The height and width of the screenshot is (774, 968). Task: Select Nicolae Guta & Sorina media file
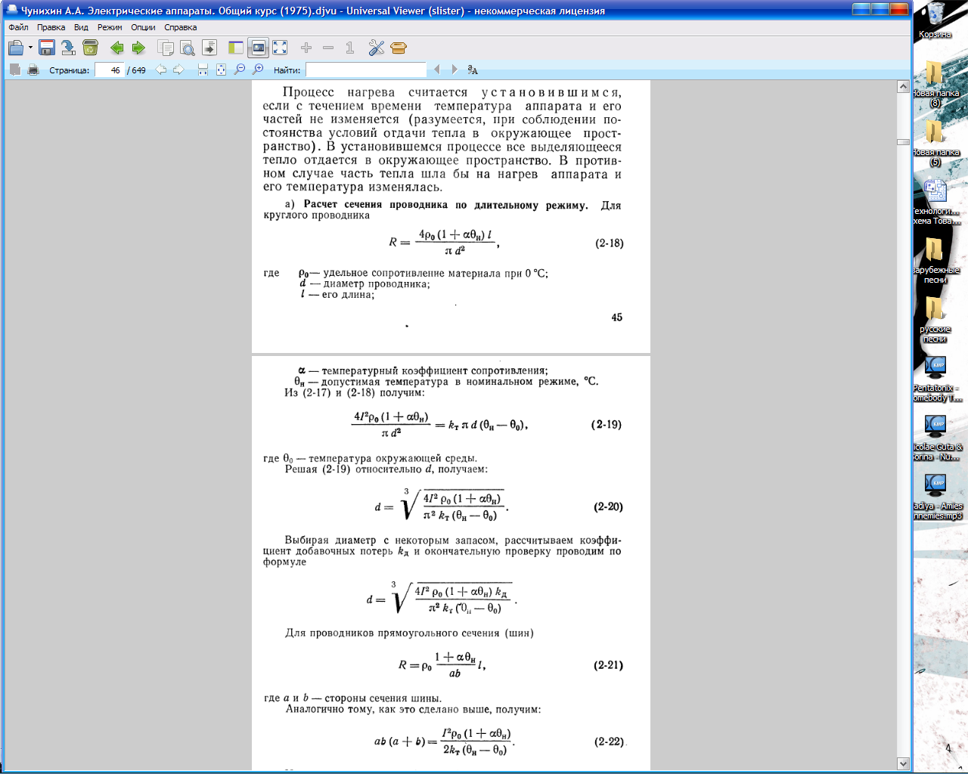936,437
